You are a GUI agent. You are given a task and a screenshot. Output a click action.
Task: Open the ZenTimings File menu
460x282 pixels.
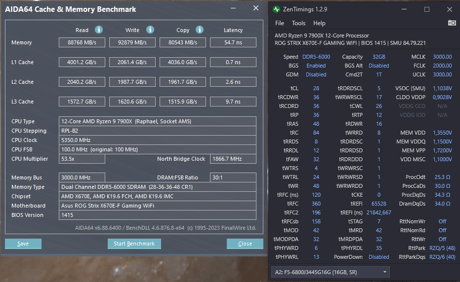(280, 23)
